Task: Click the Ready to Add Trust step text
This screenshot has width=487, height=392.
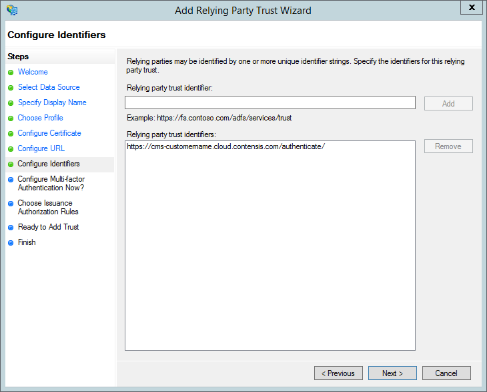Action: click(x=49, y=227)
